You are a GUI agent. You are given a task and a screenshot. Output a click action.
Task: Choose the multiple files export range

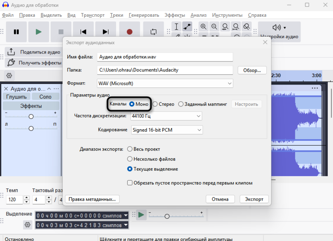(151, 159)
